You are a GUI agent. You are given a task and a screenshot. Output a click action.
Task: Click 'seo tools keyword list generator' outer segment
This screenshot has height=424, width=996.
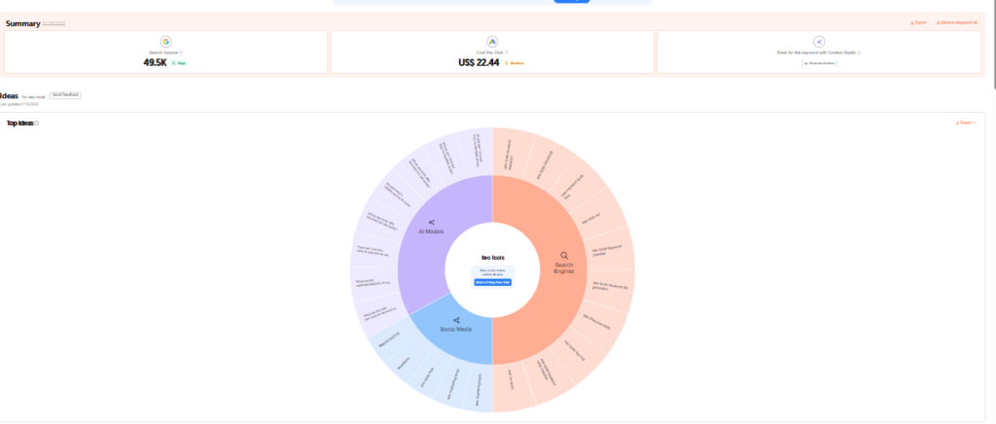(611, 287)
